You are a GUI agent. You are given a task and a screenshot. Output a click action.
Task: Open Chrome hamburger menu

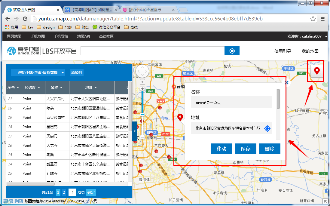pos(322,19)
